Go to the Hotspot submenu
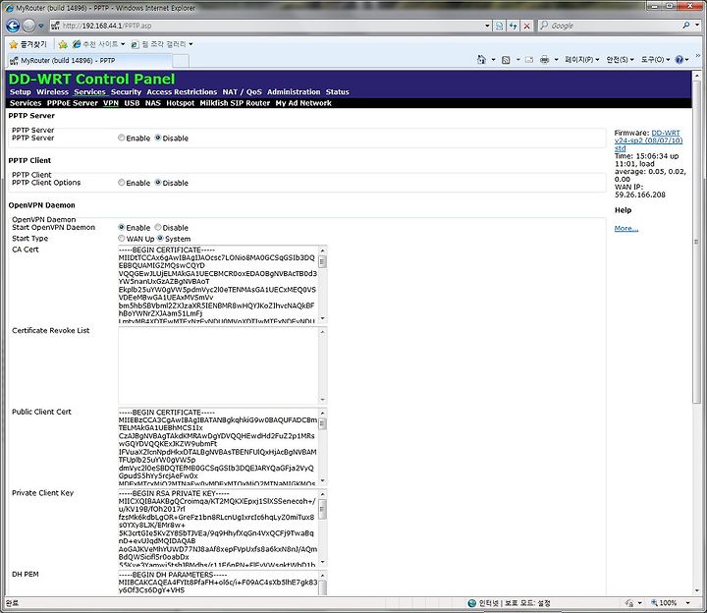The height and width of the screenshot is (613, 707). tap(181, 103)
